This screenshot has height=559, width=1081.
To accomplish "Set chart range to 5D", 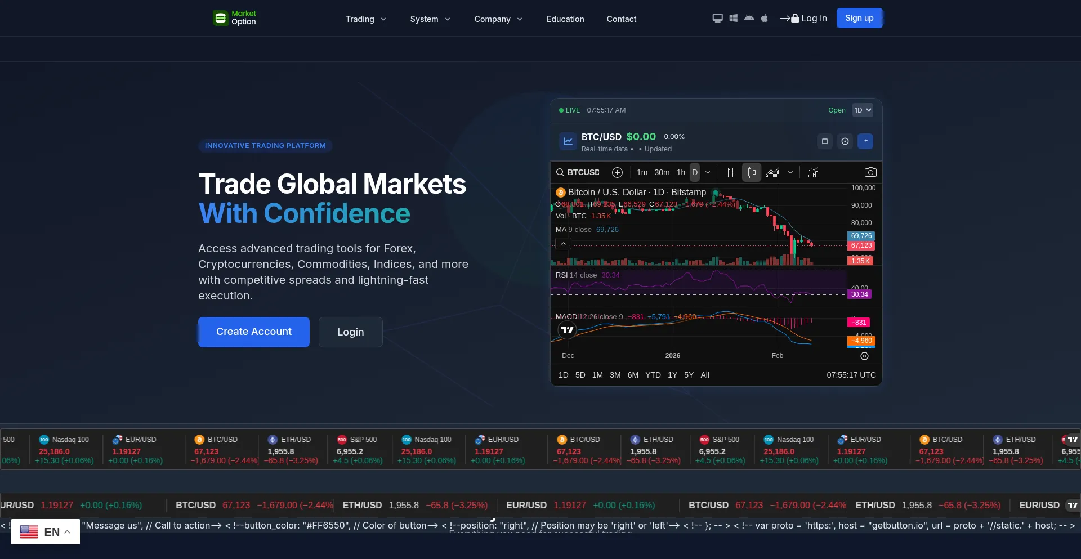I will (580, 375).
